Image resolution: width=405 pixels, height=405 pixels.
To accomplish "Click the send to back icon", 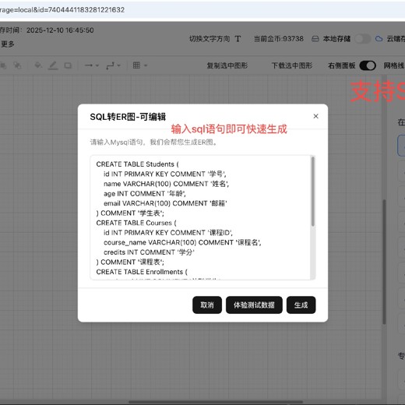I will [x=17, y=65].
